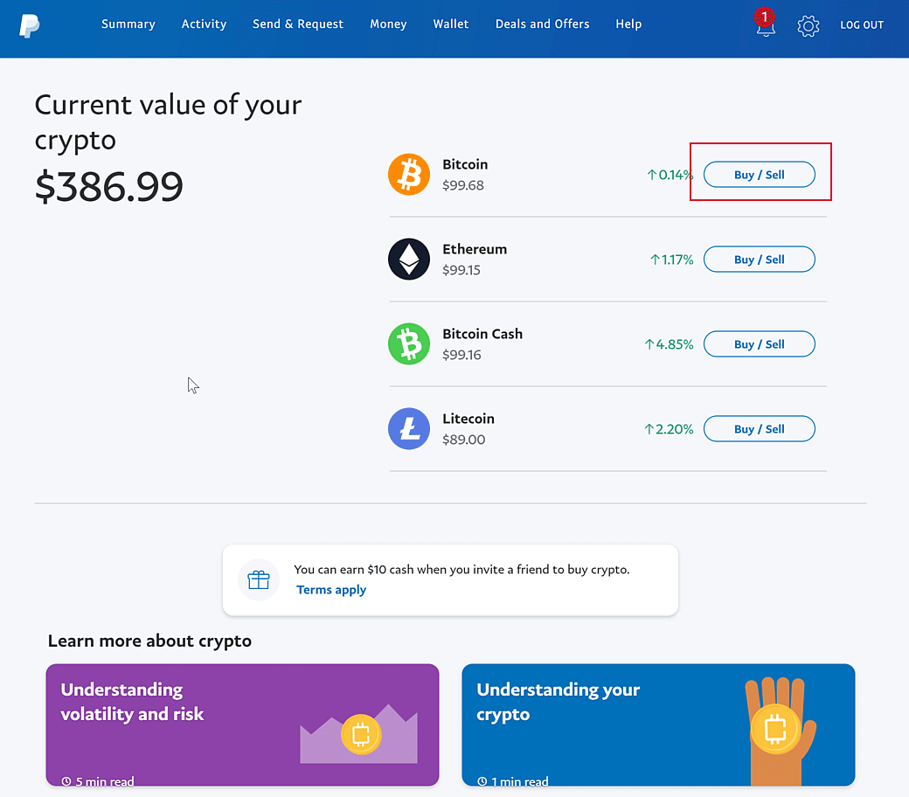Select the Money menu item
Image resolution: width=909 pixels, height=797 pixels.
tap(388, 24)
